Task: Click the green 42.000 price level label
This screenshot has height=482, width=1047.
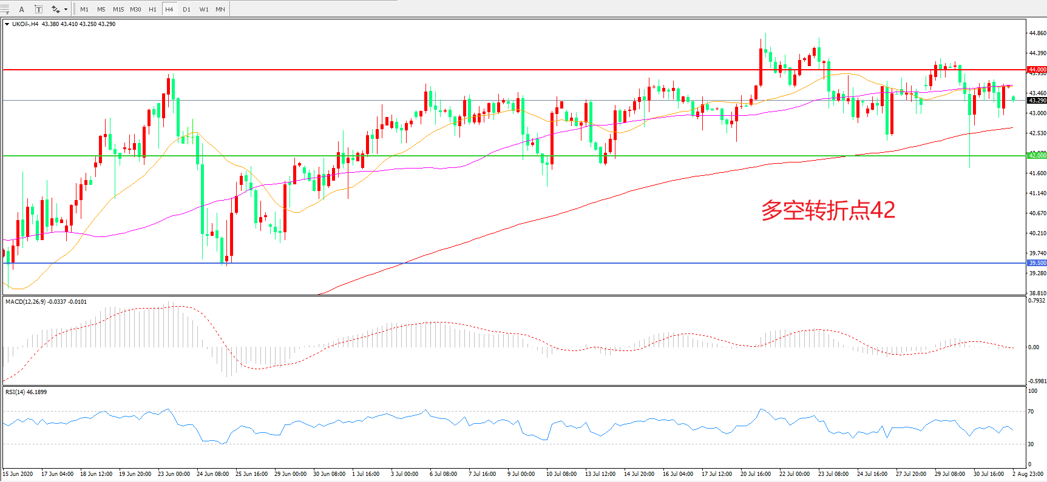Action: (1037, 156)
